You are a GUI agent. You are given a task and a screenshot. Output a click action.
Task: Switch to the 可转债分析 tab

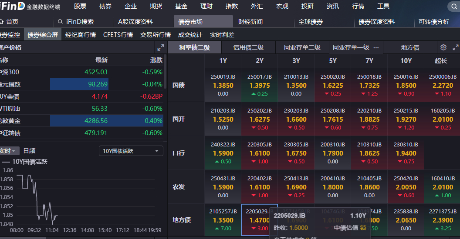pyautogui.click(x=433, y=22)
